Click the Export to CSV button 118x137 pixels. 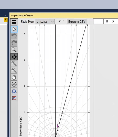click(77, 22)
